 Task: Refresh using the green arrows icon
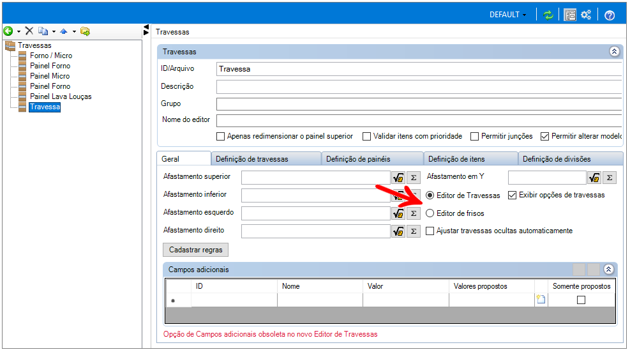[x=548, y=15]
